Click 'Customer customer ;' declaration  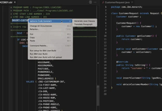[x=128, y=17]
